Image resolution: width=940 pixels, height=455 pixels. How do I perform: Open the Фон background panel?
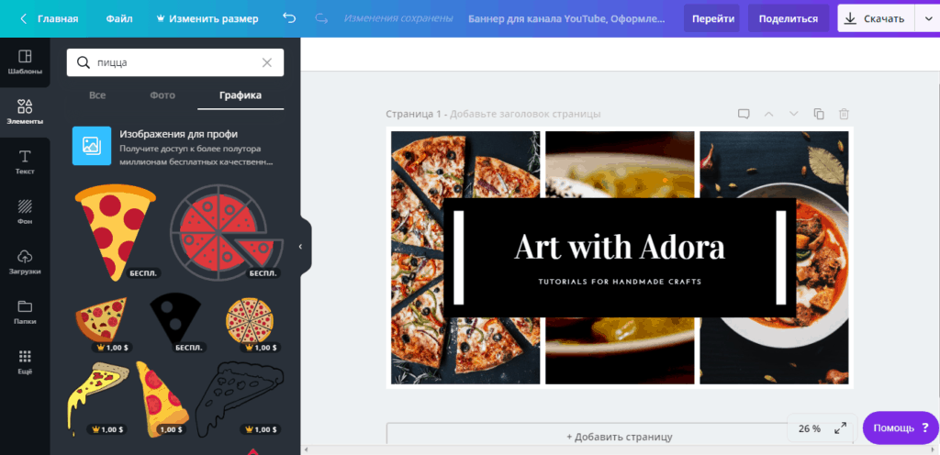(x=25, y=213)
